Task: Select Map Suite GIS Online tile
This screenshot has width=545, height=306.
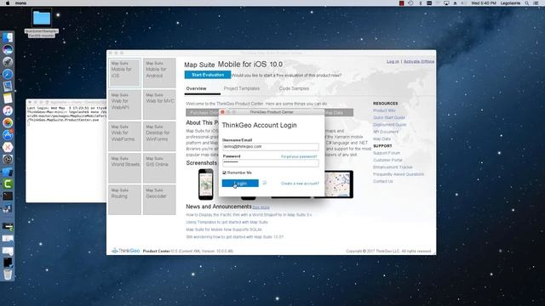Action: [159, 168]
